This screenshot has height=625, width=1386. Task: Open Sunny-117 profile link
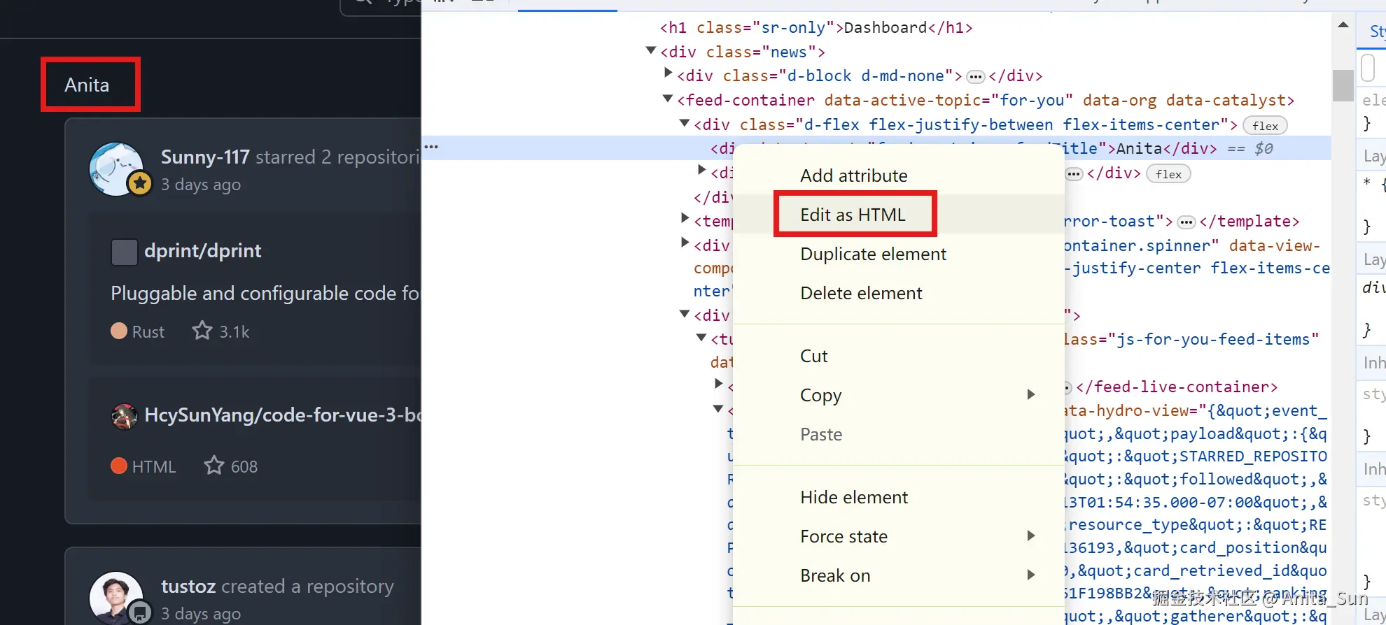coord(205,157)
